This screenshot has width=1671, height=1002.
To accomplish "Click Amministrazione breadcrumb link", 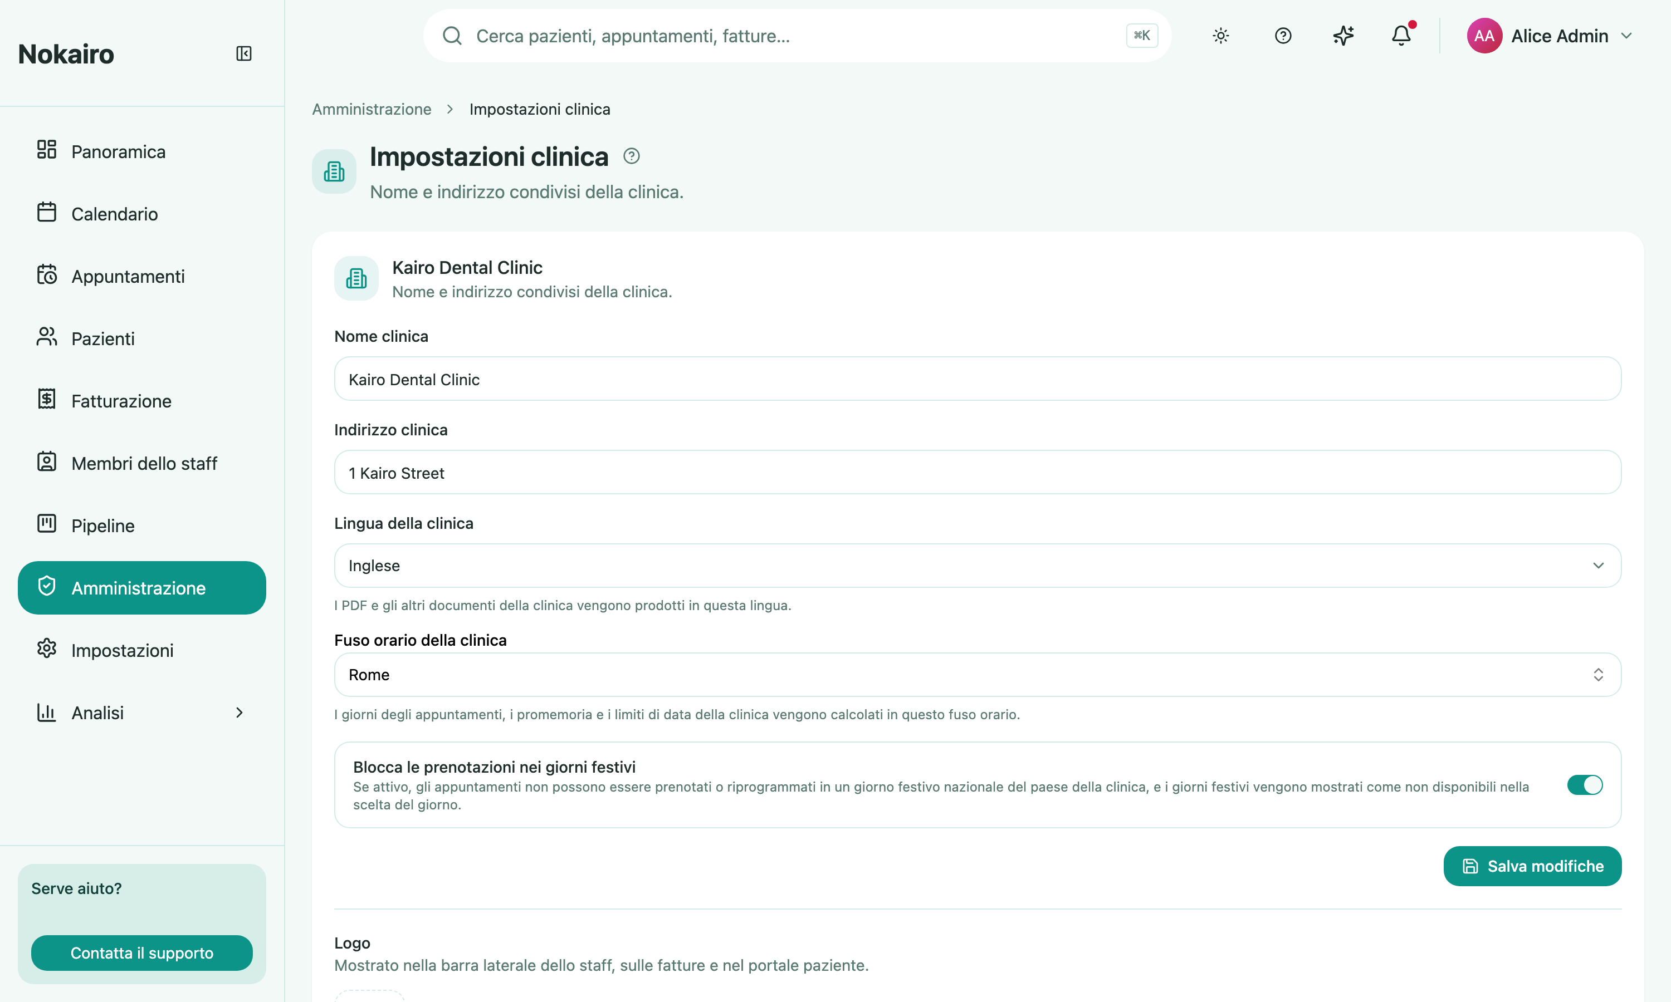I will [x=372, y=109].
